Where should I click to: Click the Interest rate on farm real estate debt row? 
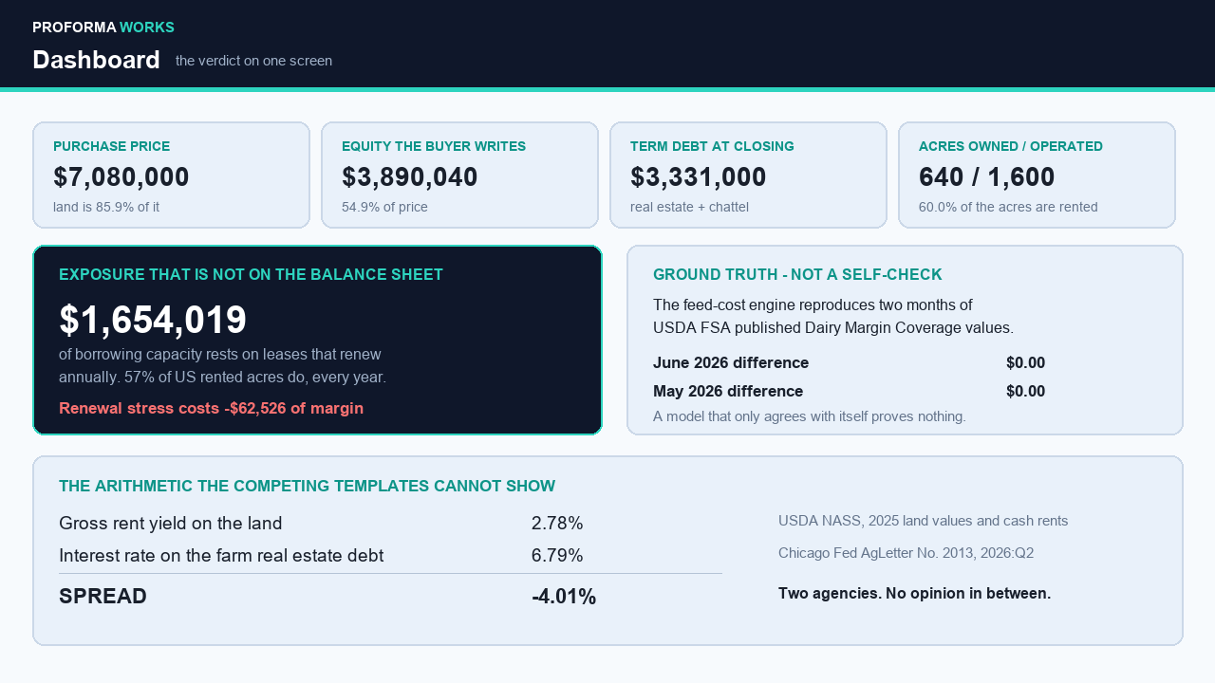(x=390, y=556)
